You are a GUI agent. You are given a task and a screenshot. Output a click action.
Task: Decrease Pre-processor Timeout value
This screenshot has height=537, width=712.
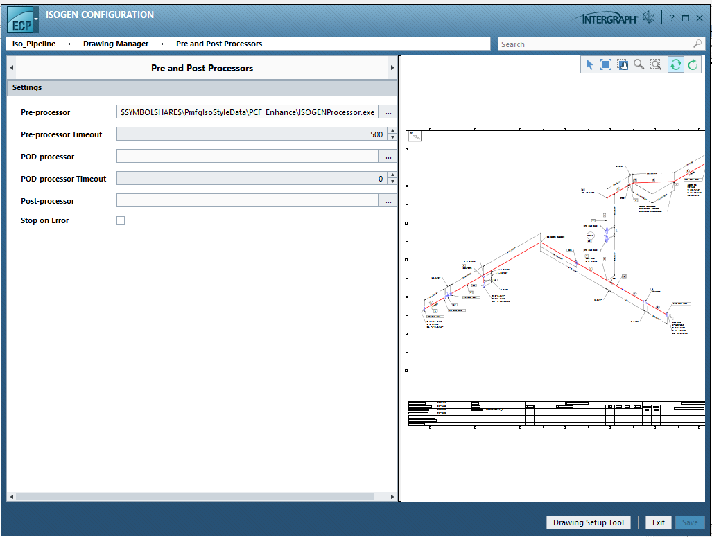(x=393, y=137)
